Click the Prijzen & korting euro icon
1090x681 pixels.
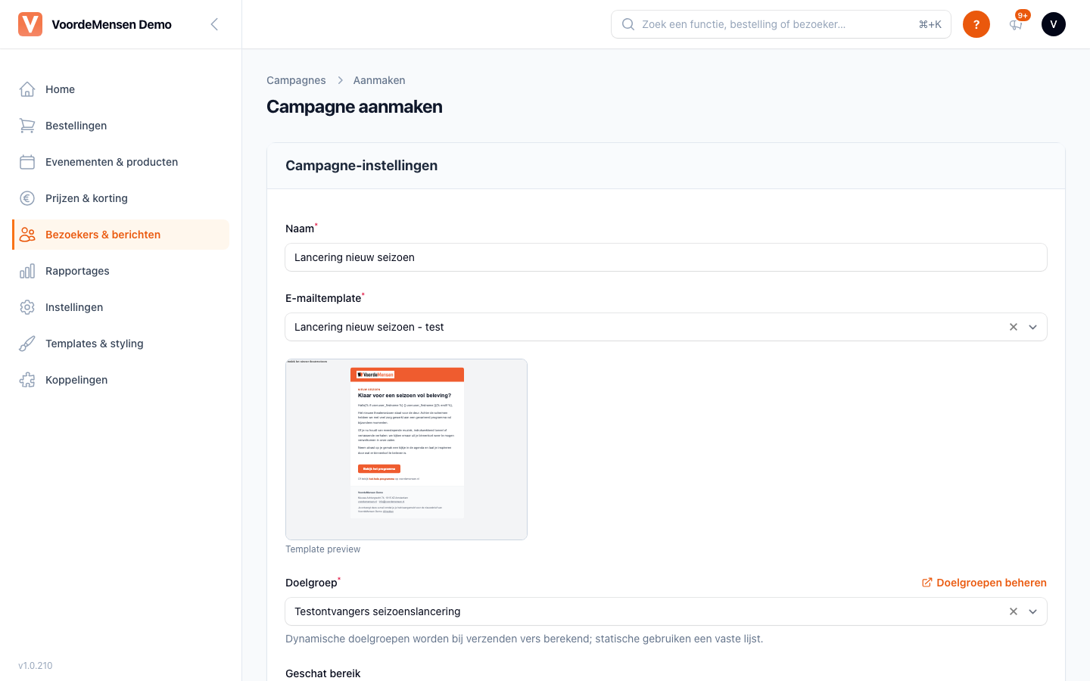point(27,198)
